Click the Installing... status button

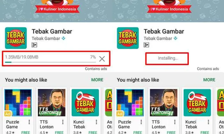click(167, 59)
